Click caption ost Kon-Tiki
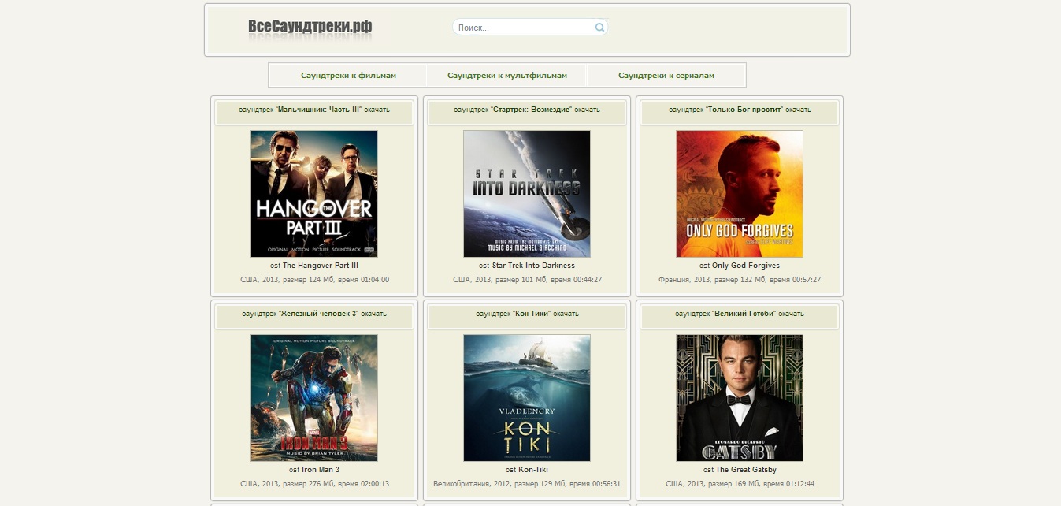Screen dimensions: 1061x506 (x=527, y=470)
